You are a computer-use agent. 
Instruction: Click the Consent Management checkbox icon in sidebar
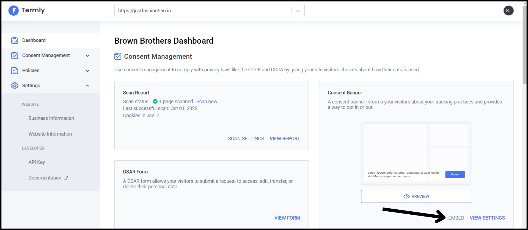click(x=15, y=55)
